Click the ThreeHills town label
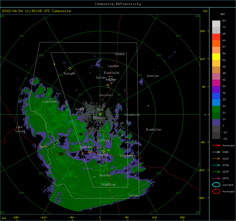Screen dimensions: 236x221 pos(132,115)
